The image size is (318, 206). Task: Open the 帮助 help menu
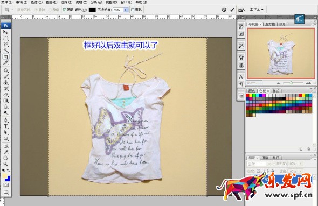tap(141, 2)
